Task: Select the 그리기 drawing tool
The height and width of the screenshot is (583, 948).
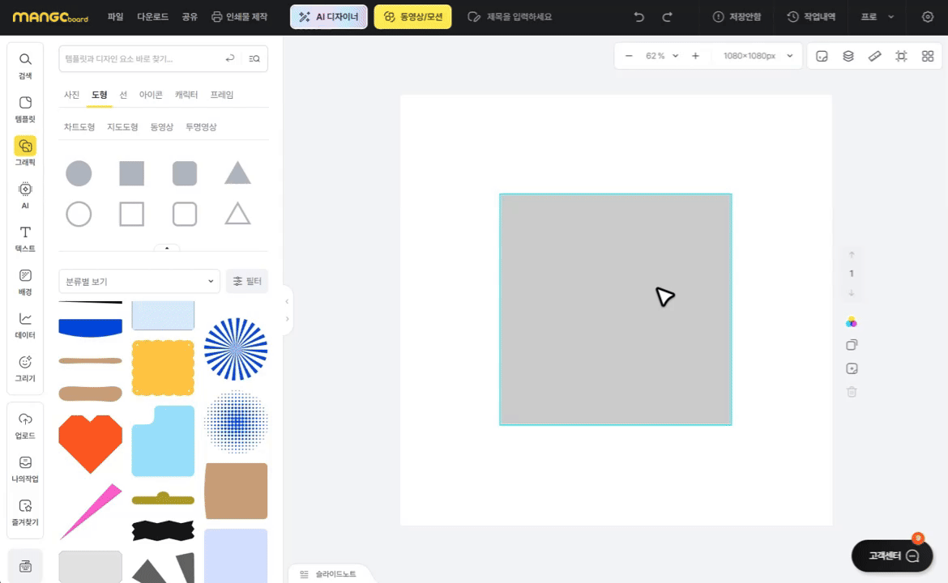Action: pyautogui.click(x=25, y=368)
